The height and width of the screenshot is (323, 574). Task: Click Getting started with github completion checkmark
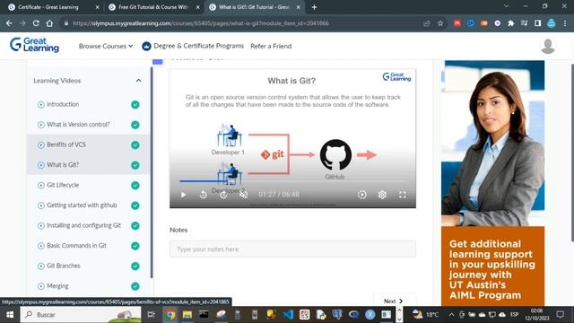pyautogui.click(x=135, y=205)
